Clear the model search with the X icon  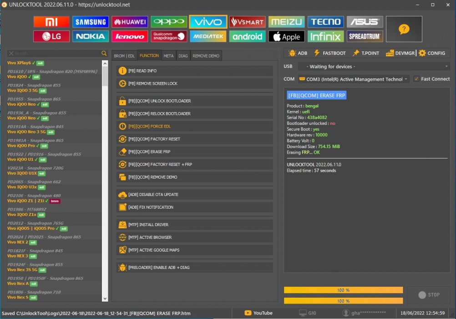[11, 53]
